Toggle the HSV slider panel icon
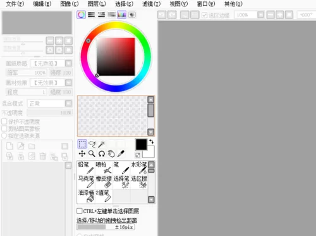This screenshot has height=236, width=316. (x=101, y=15)
